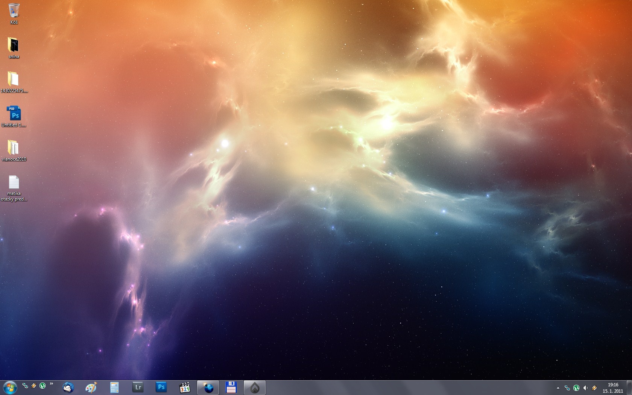632x395 pixels.
Task: Open uTorrent from the system tray
Action: coord(576,388)
